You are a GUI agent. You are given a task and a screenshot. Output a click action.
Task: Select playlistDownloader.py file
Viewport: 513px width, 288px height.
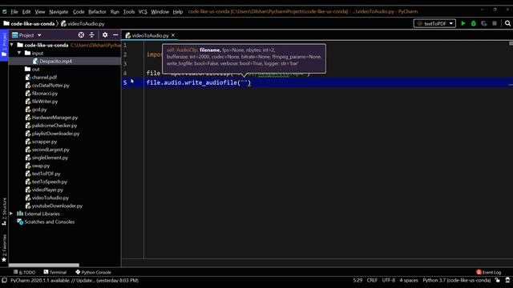pyautogui.click(x=55, y=134)
